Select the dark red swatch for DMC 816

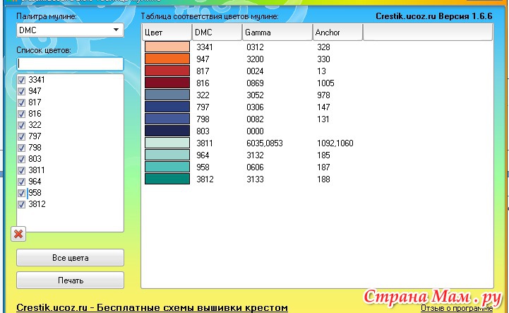click(x=167, y=83)
